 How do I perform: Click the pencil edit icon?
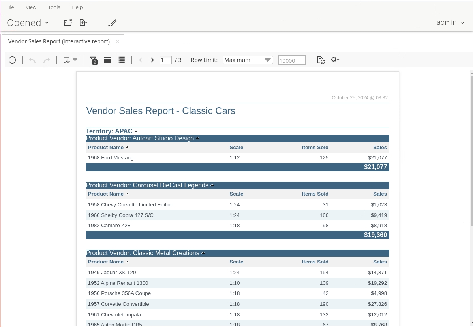(113, 22)
